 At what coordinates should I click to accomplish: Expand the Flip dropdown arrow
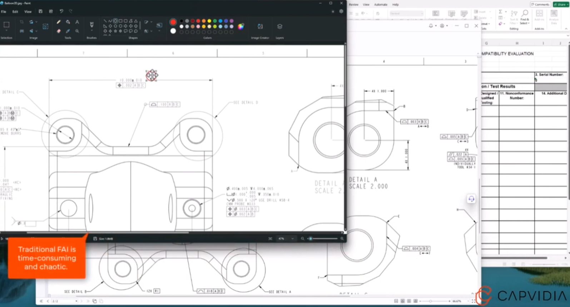tap(36, 31)
